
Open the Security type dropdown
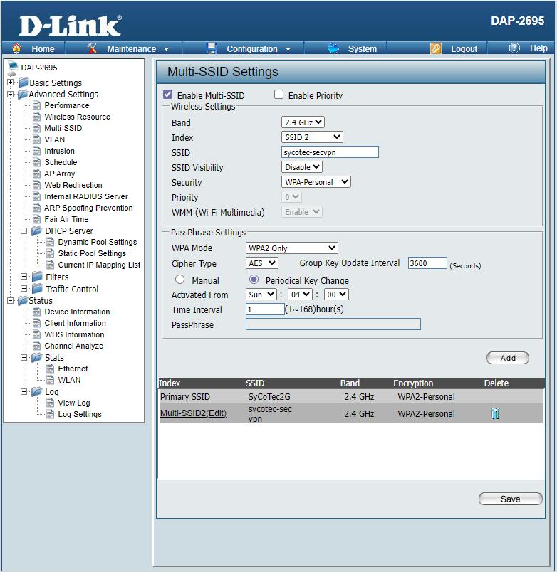pyautogui.click(x=316, y=182)
